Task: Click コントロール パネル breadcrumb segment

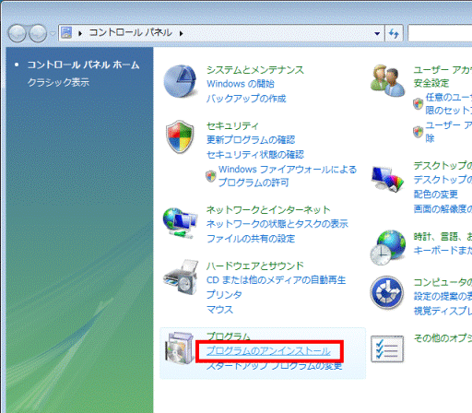Action: (x=131, y=32)
